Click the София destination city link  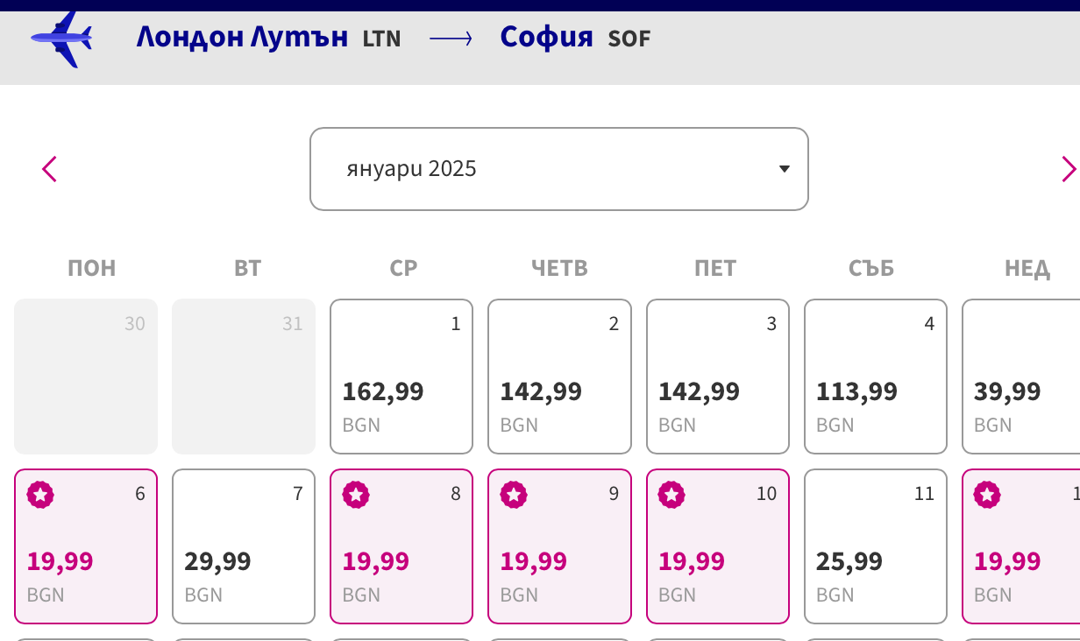(546, 38)
